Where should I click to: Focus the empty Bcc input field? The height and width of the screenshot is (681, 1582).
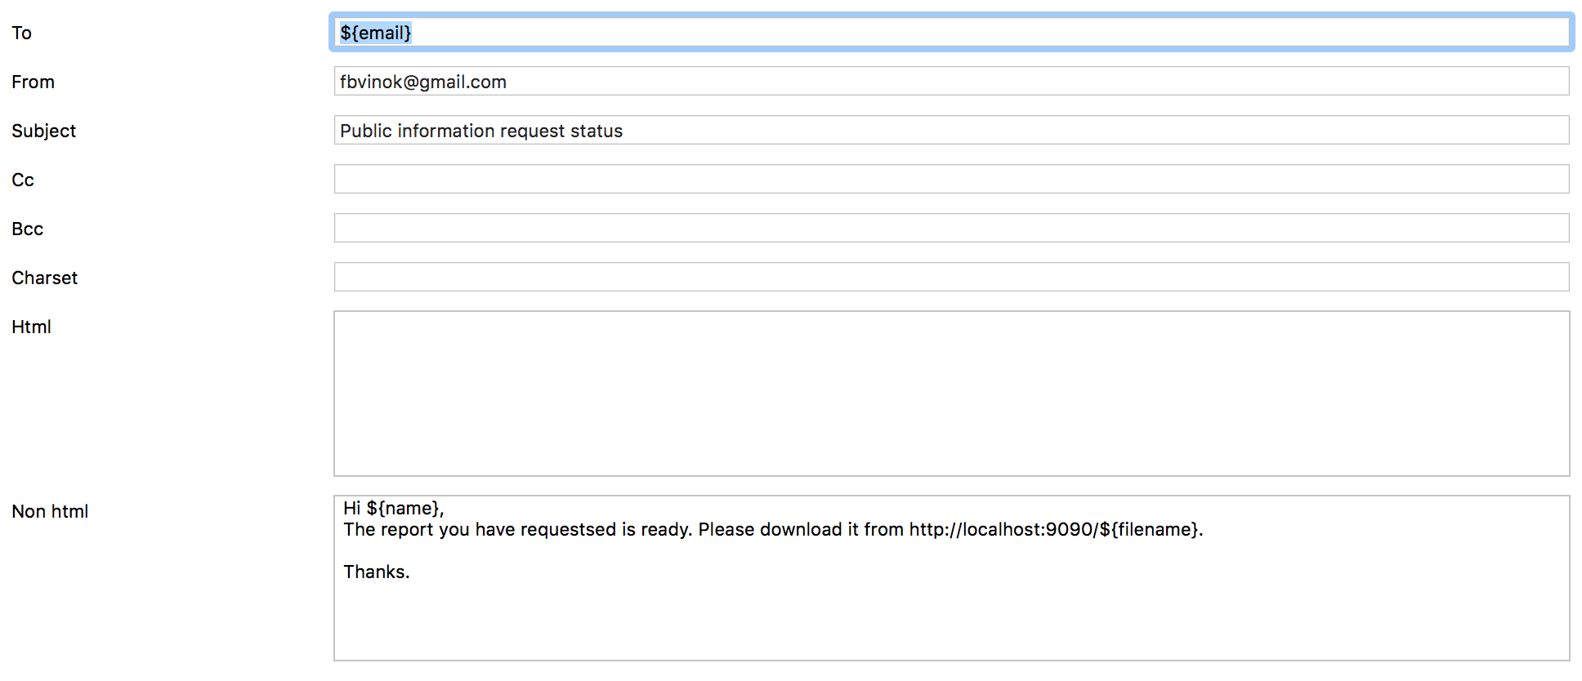click(951, 229)
